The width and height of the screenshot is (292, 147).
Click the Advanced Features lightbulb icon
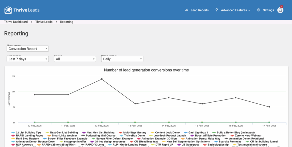[217, 10]
